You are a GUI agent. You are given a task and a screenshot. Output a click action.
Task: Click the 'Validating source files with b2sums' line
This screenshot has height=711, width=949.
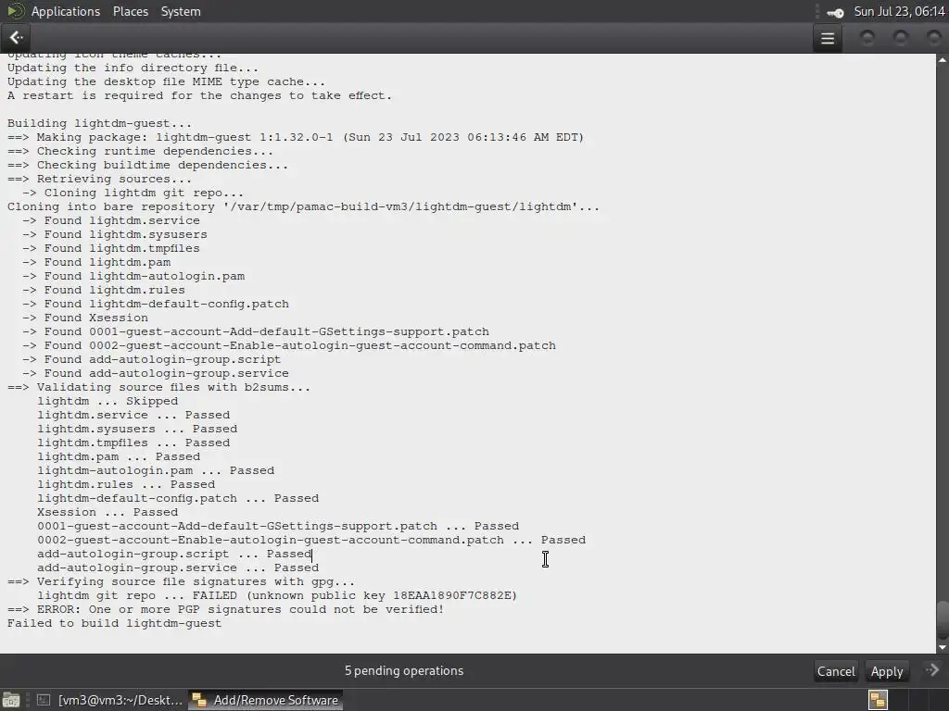tap(158, 387)
